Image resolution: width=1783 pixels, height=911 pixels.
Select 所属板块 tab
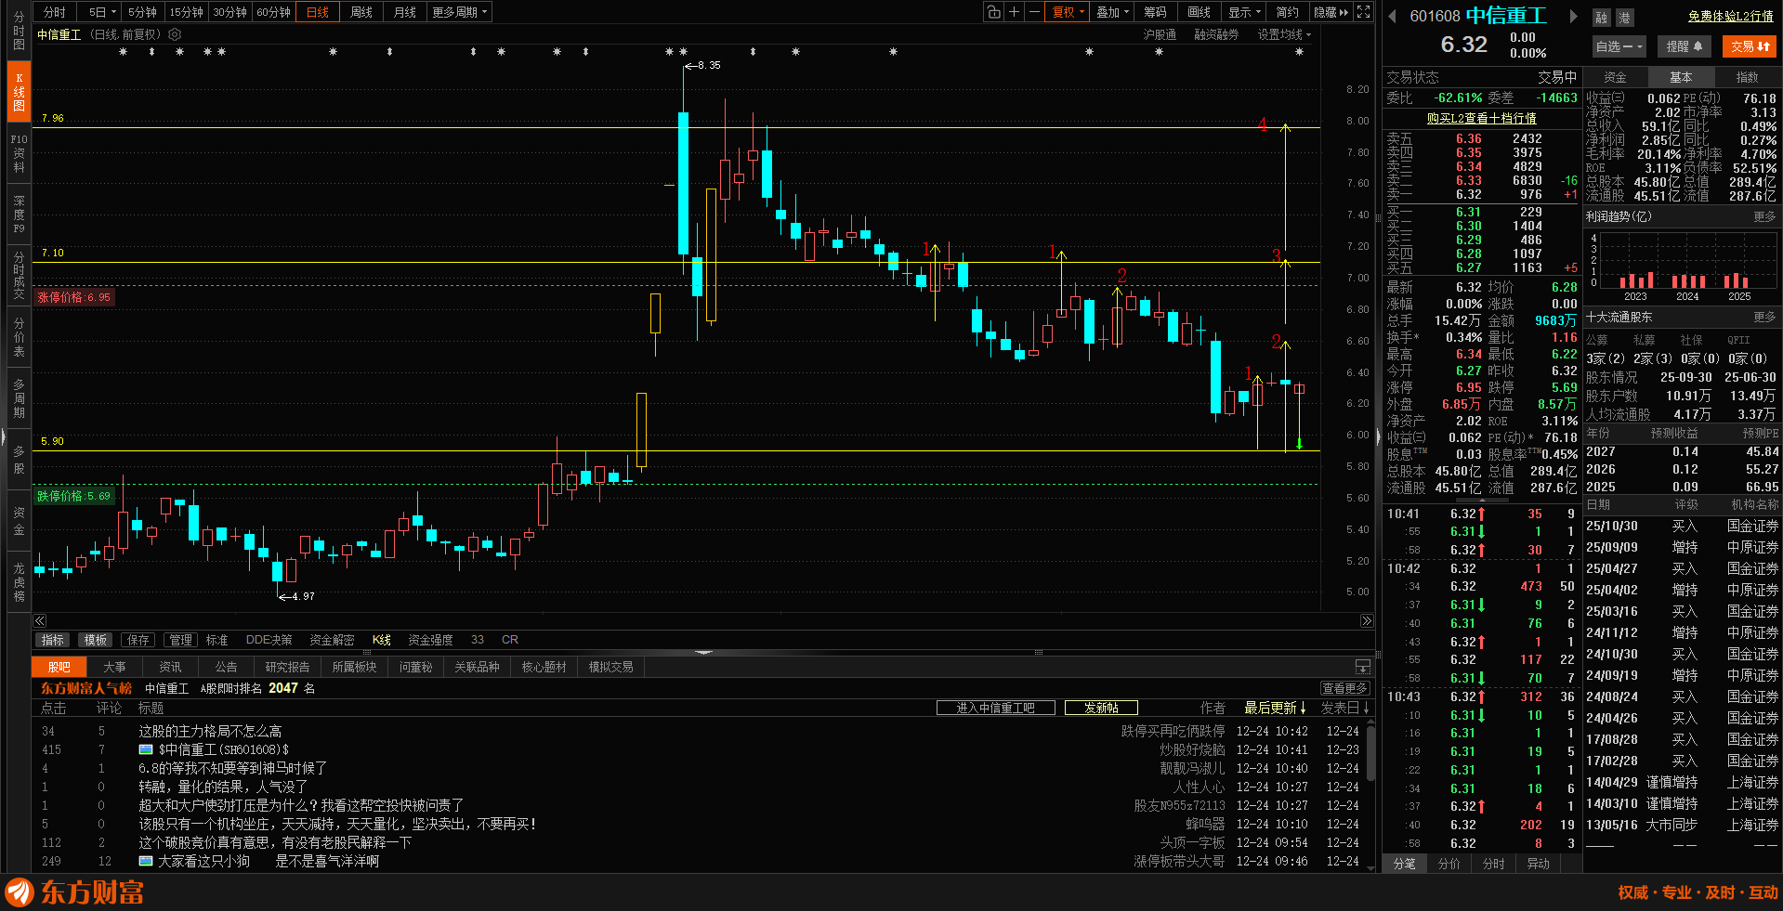[x=354, y=667]
